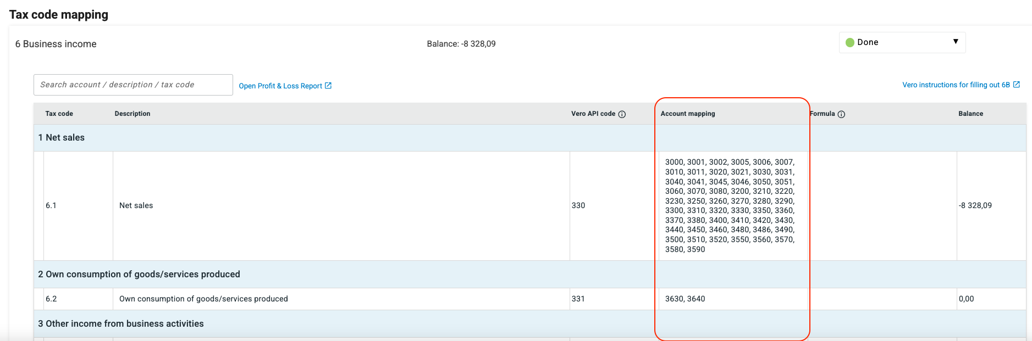Click external-link icon beside Profit & Loss Report

(328, 86)
